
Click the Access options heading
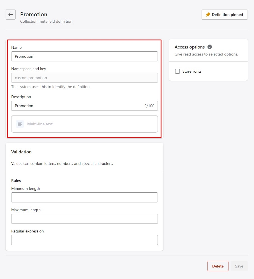tap(190, 47)
